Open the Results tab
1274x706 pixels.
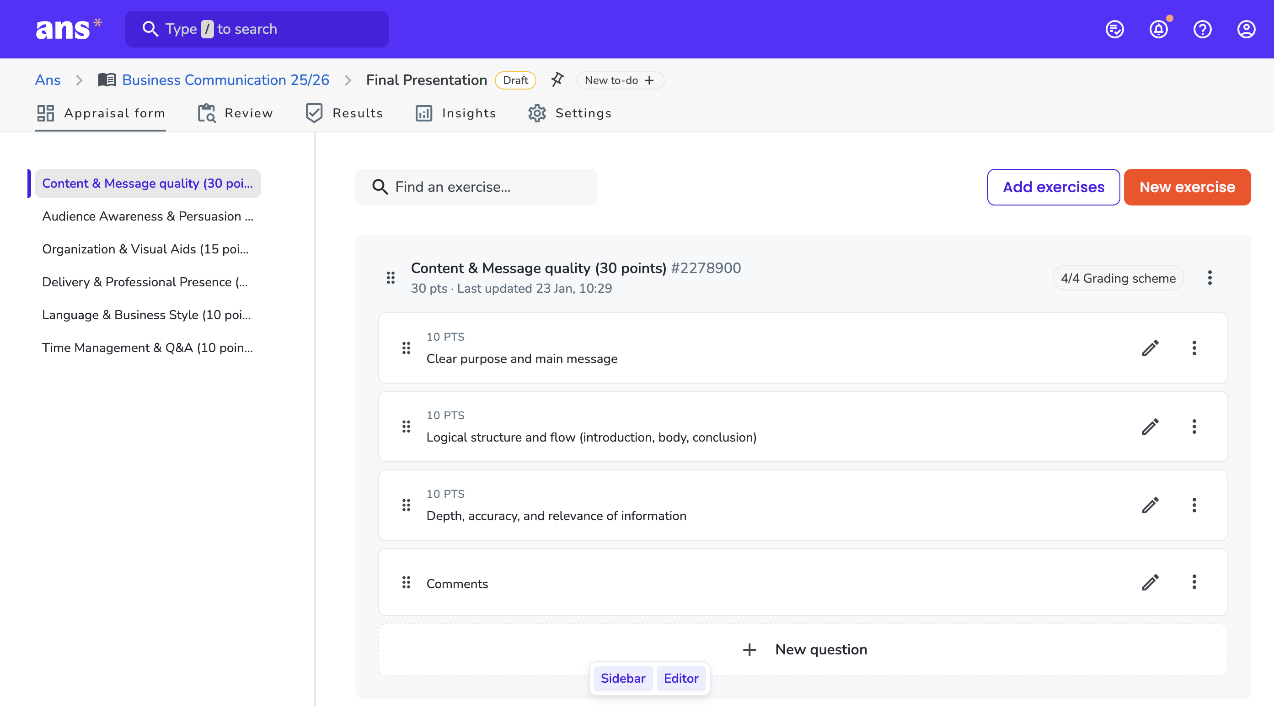344,113
